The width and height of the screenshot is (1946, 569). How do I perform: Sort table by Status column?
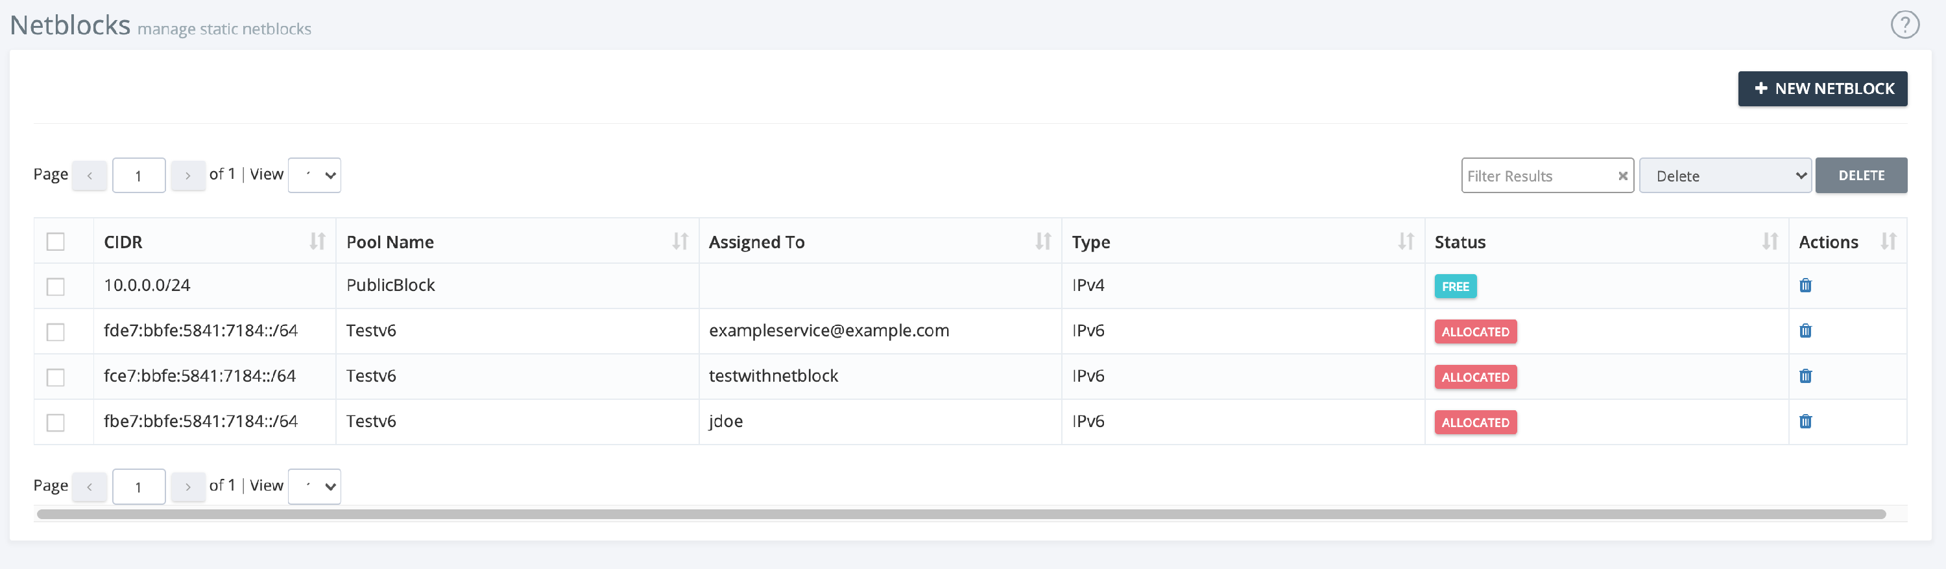(1770, 242)
